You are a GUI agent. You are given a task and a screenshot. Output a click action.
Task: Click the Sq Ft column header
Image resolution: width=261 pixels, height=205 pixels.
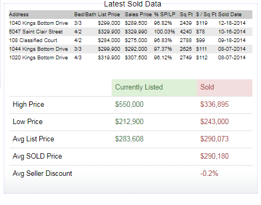click(186, 15)
